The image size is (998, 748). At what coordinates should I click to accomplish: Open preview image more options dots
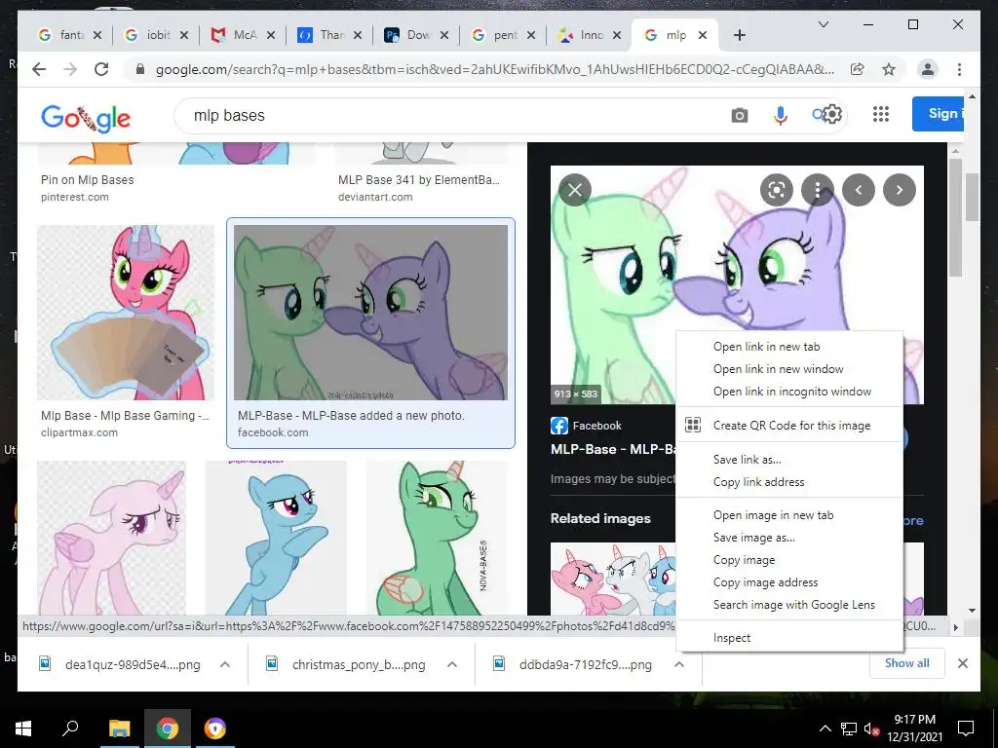pos(818,190)
